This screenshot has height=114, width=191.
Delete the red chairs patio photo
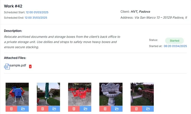point(74,109)
